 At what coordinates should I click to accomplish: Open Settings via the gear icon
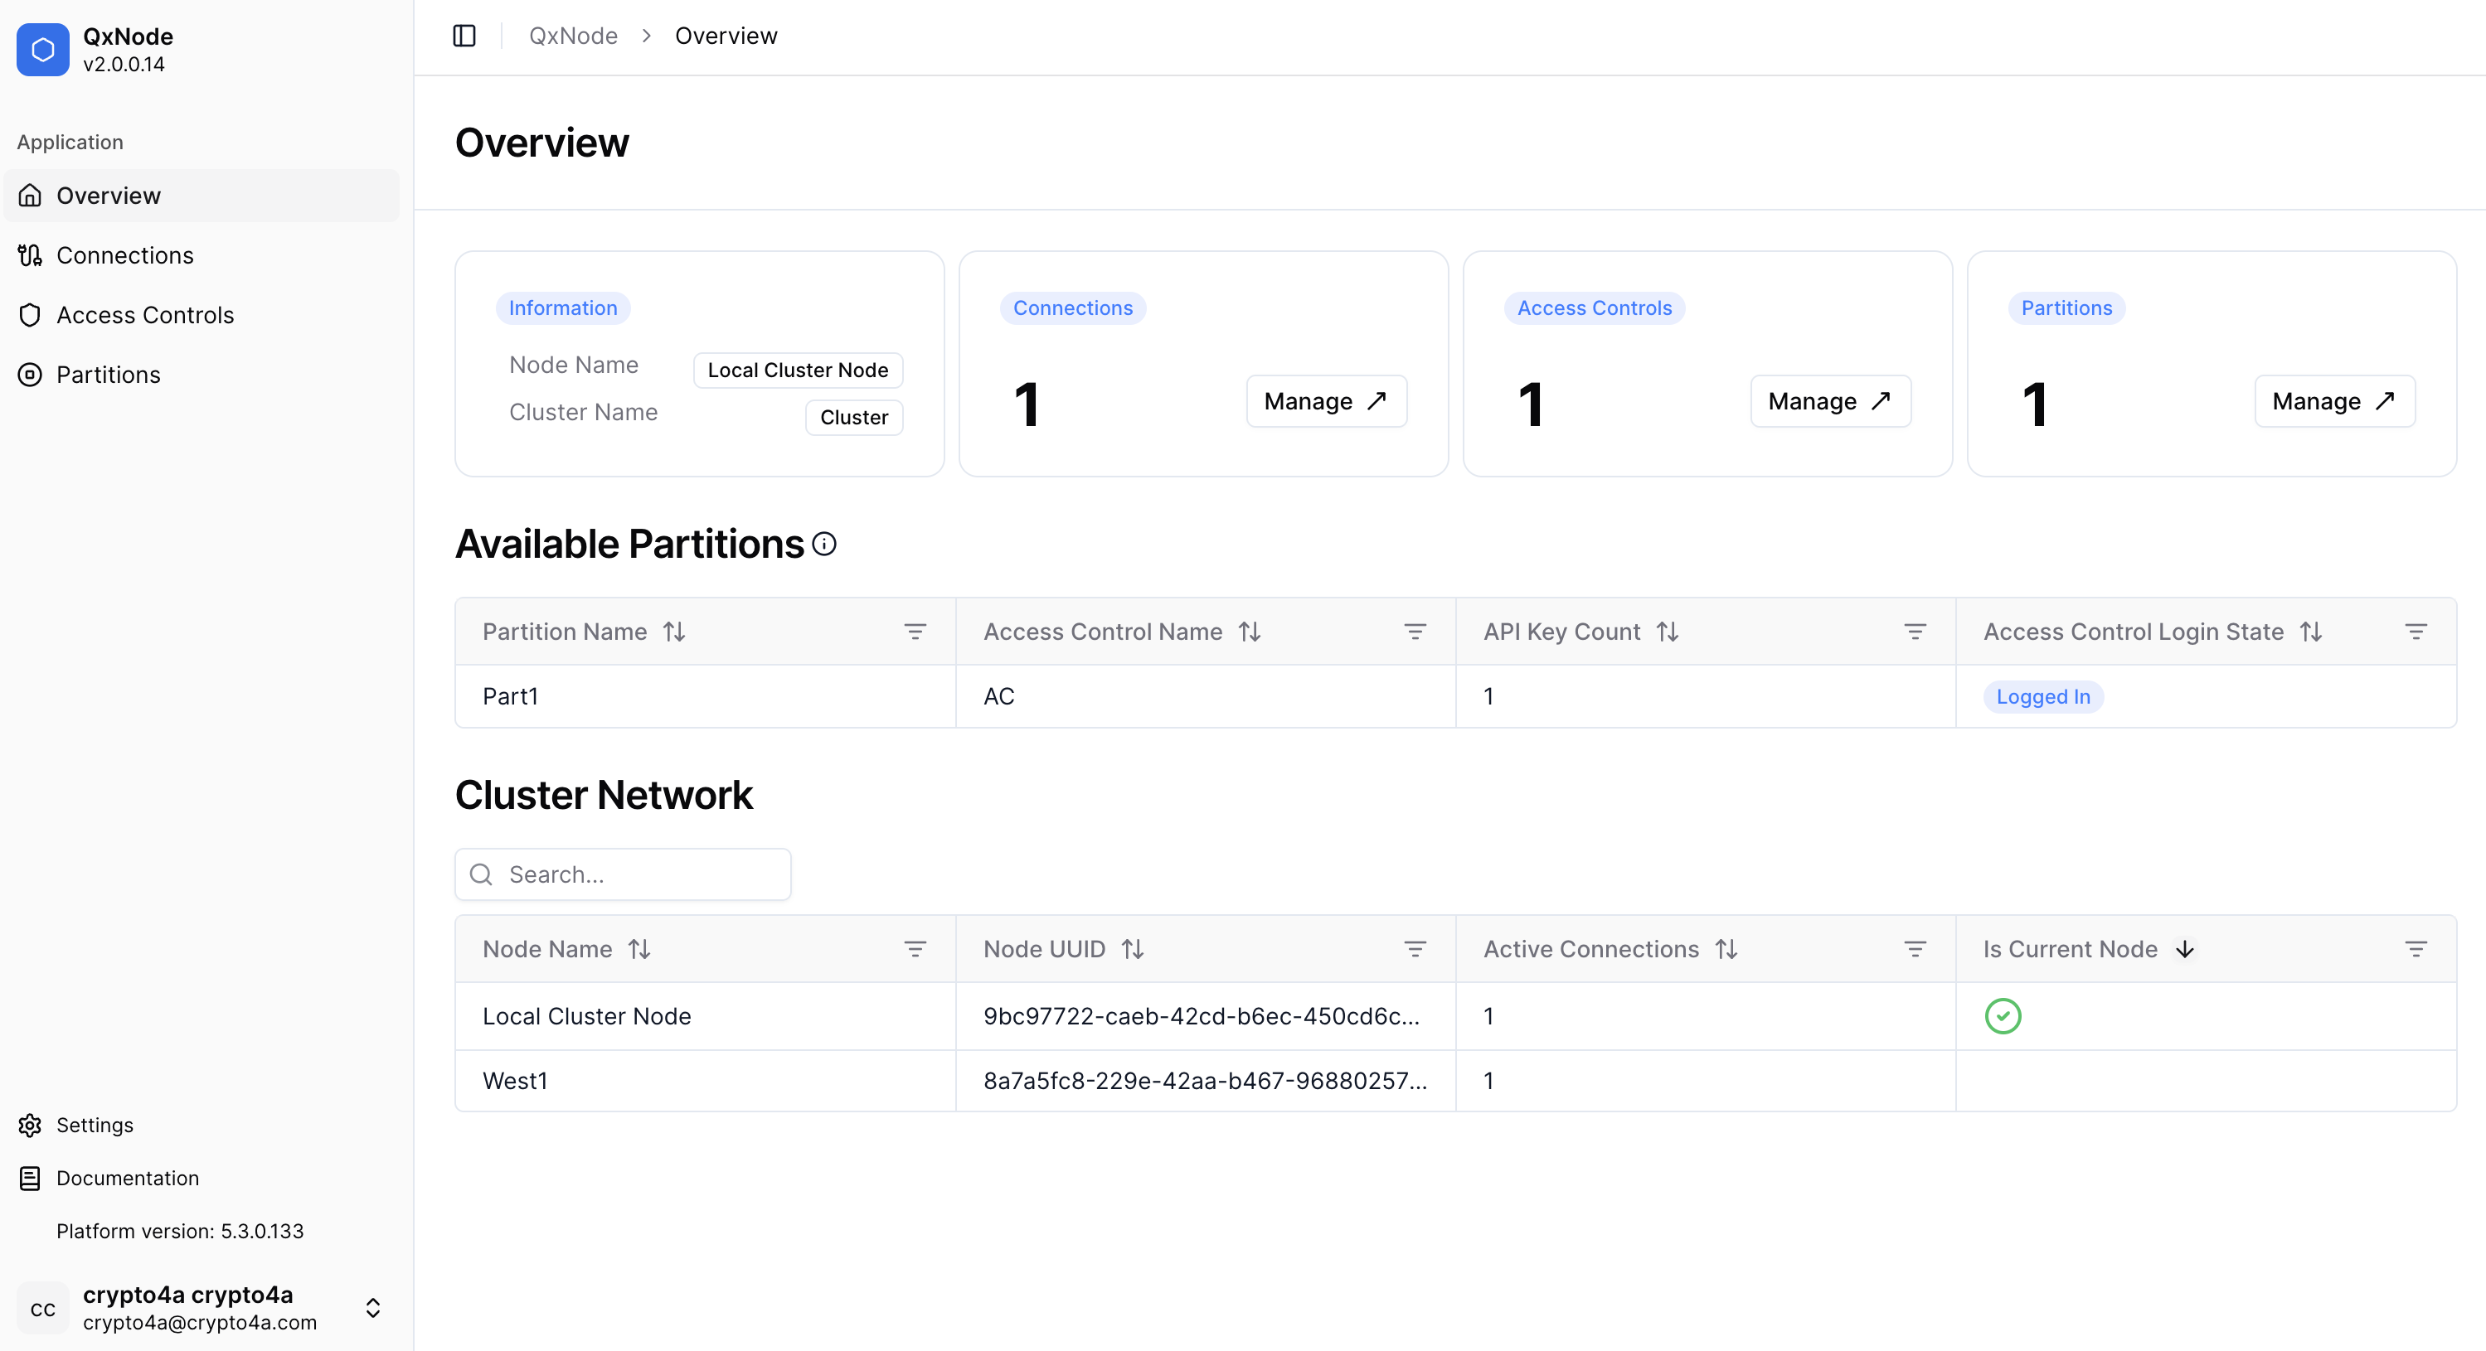[x=29, y=1125]
